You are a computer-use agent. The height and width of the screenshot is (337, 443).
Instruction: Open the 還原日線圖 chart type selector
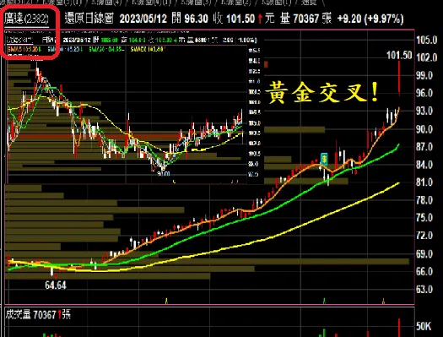coord(89,19)
